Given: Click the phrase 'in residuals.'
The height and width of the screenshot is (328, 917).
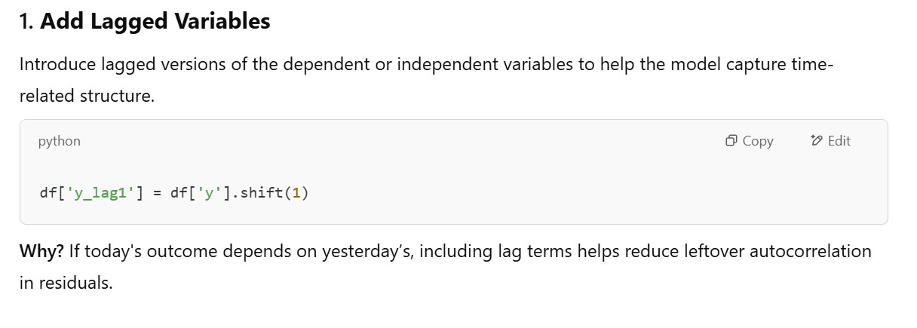Looking at the screenshot, I should tap(66, 284).
